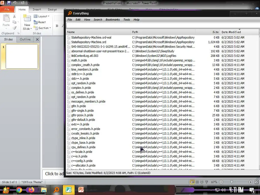Select slide 1 thumbnail
Viewport: 260px width, 195px height.
22,56
